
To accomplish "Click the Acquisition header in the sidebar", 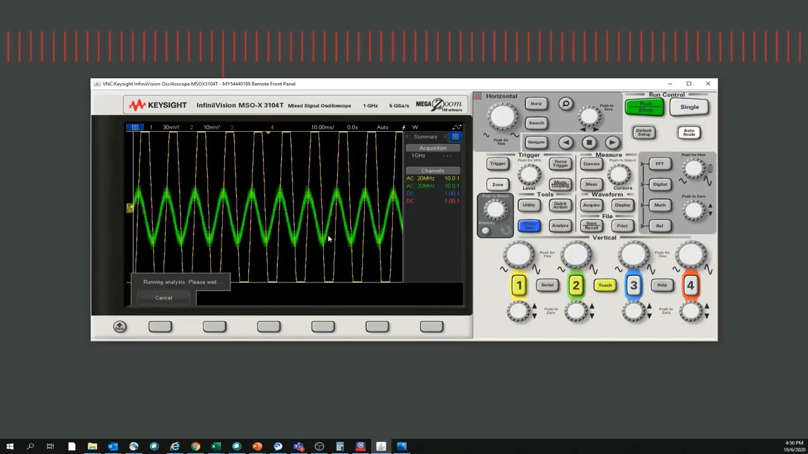I will tap(433, 148).
